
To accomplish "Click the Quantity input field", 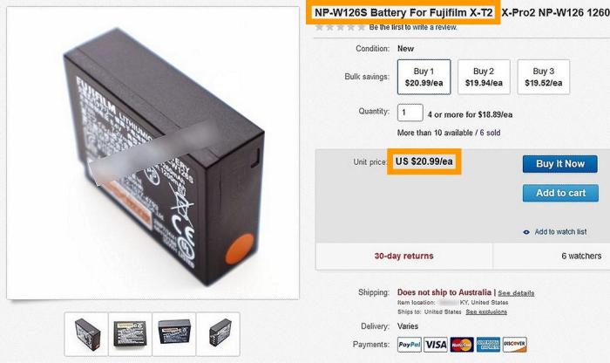I will 410,113.
